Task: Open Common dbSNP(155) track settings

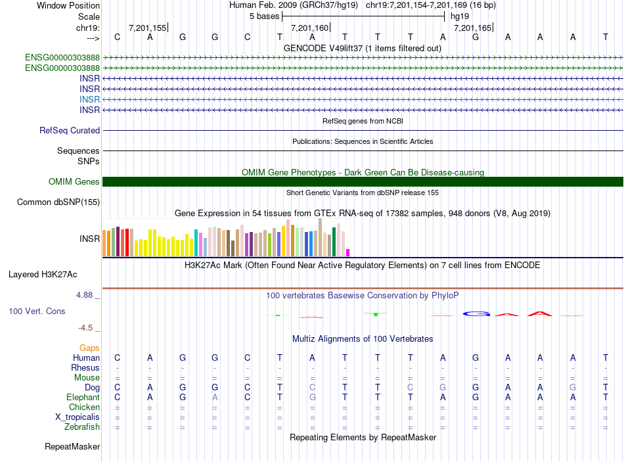Action: click(58, 202)
